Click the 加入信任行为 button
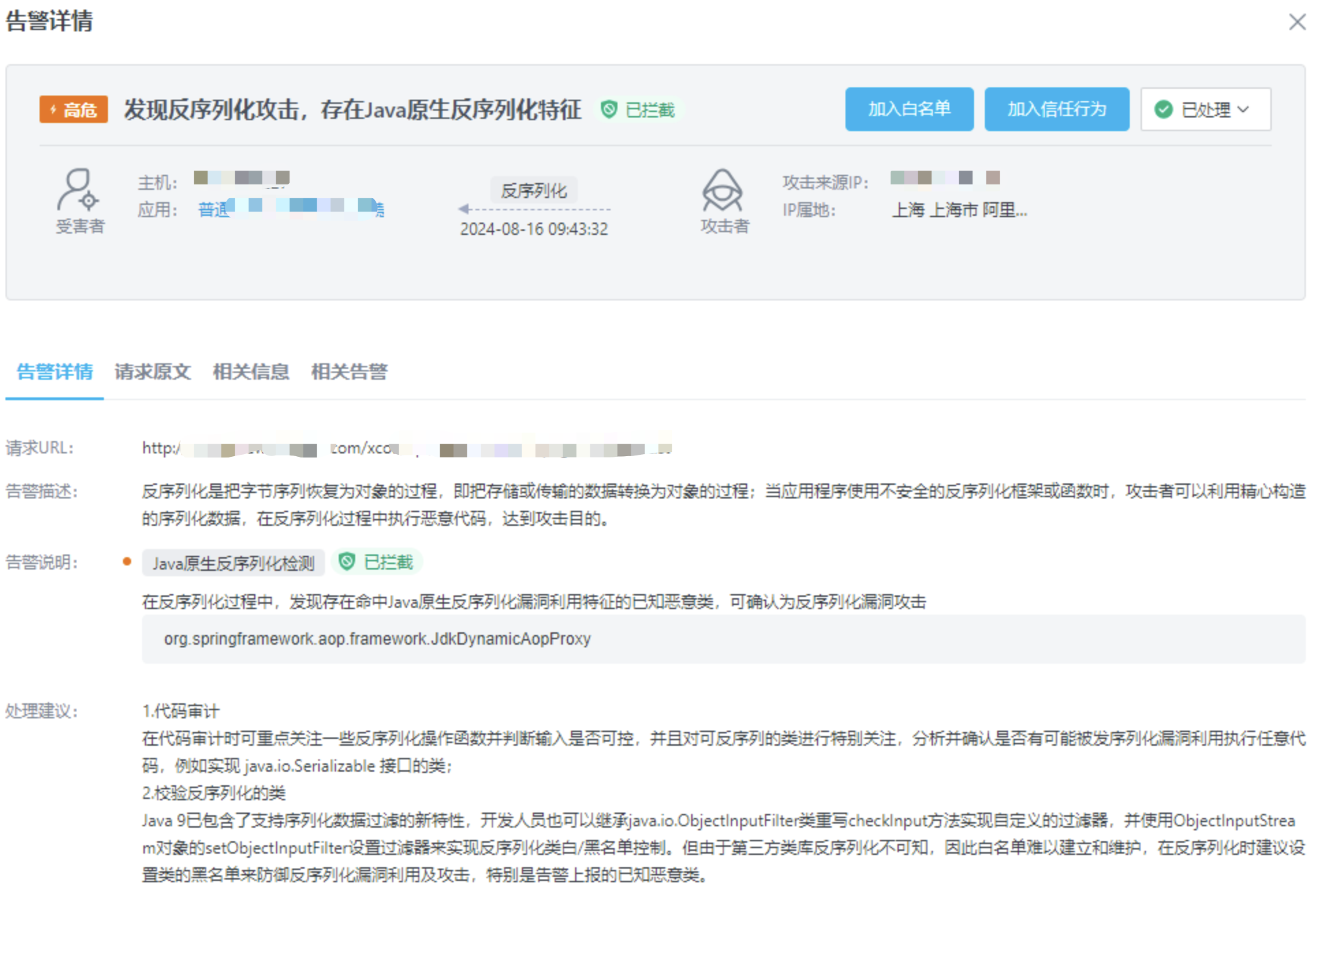 tap(1057, 109)
